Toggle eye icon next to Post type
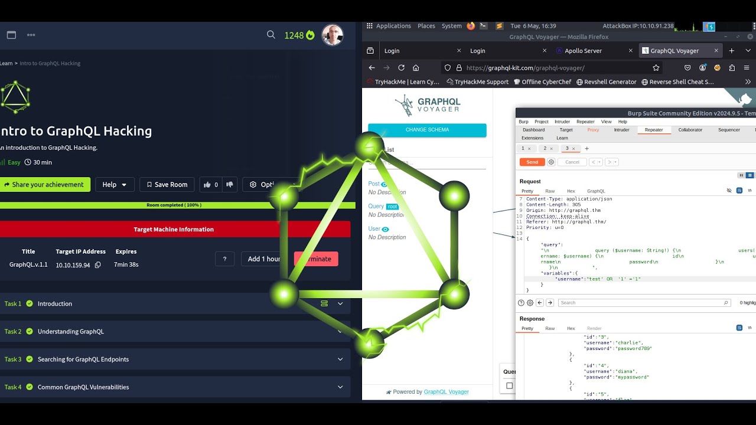Image resolution: width=756 pixels, height=425 pixels. [x=384, y=184]
